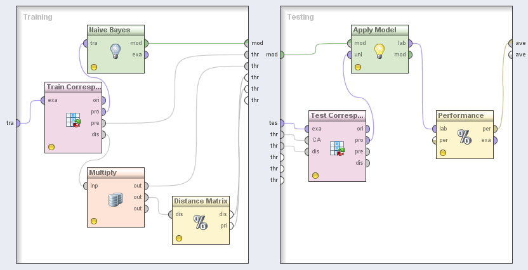Click the Train Correspondence operator table icon
The image size is (528, 270).
74,119
